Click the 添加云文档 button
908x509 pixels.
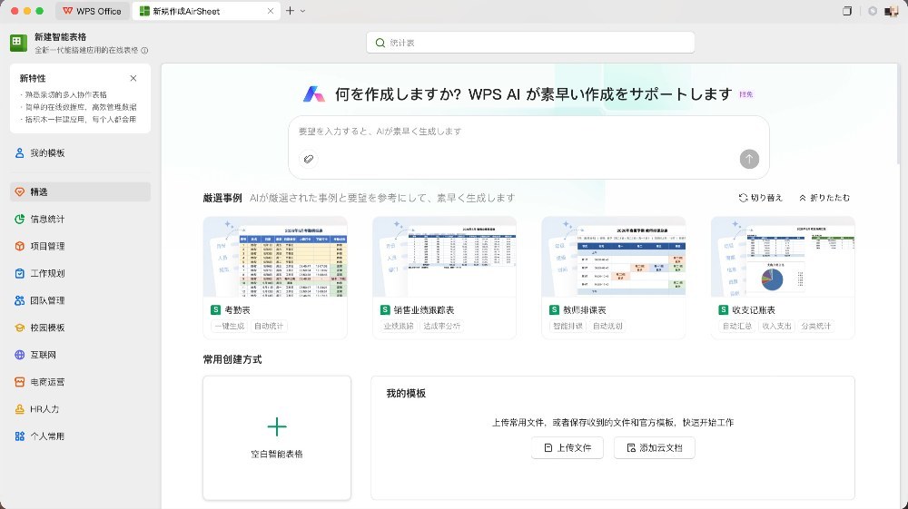655,447
